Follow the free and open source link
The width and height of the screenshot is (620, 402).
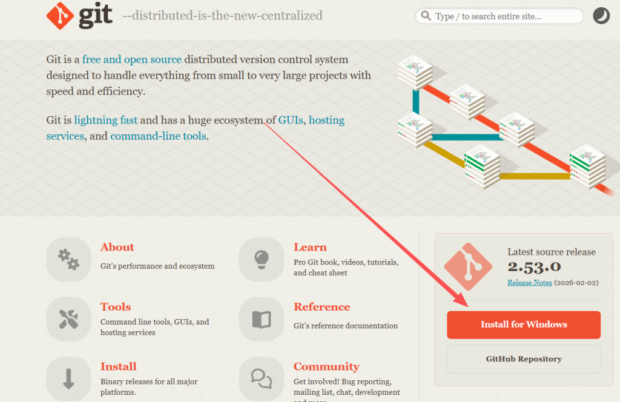(132, 59)
